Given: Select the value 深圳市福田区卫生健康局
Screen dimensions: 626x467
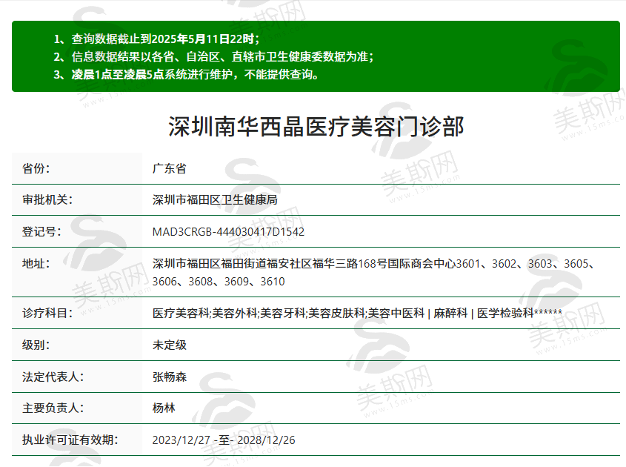Looking at the screenshot, I should (x=215, y=199).
